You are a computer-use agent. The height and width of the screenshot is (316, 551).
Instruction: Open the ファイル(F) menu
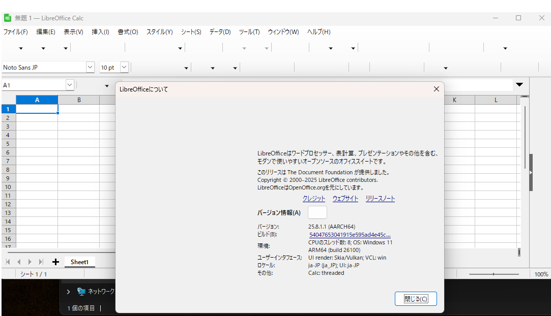pos(15,32)
